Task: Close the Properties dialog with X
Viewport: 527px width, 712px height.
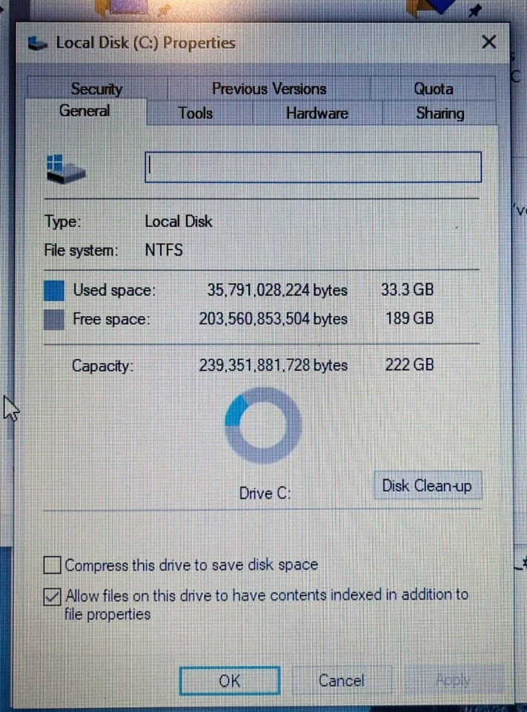Action: (x=489, y=42)
